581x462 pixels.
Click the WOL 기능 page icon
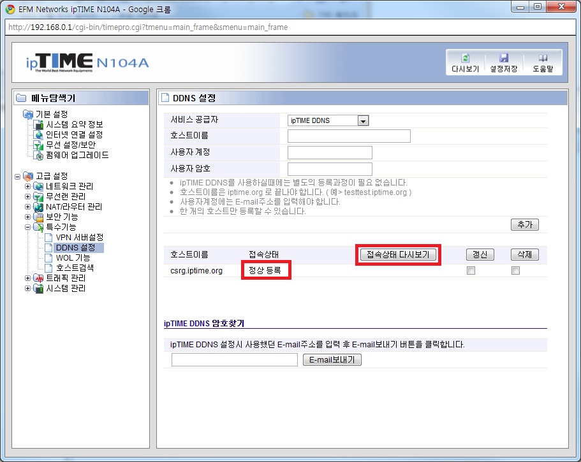pos(48,257)
